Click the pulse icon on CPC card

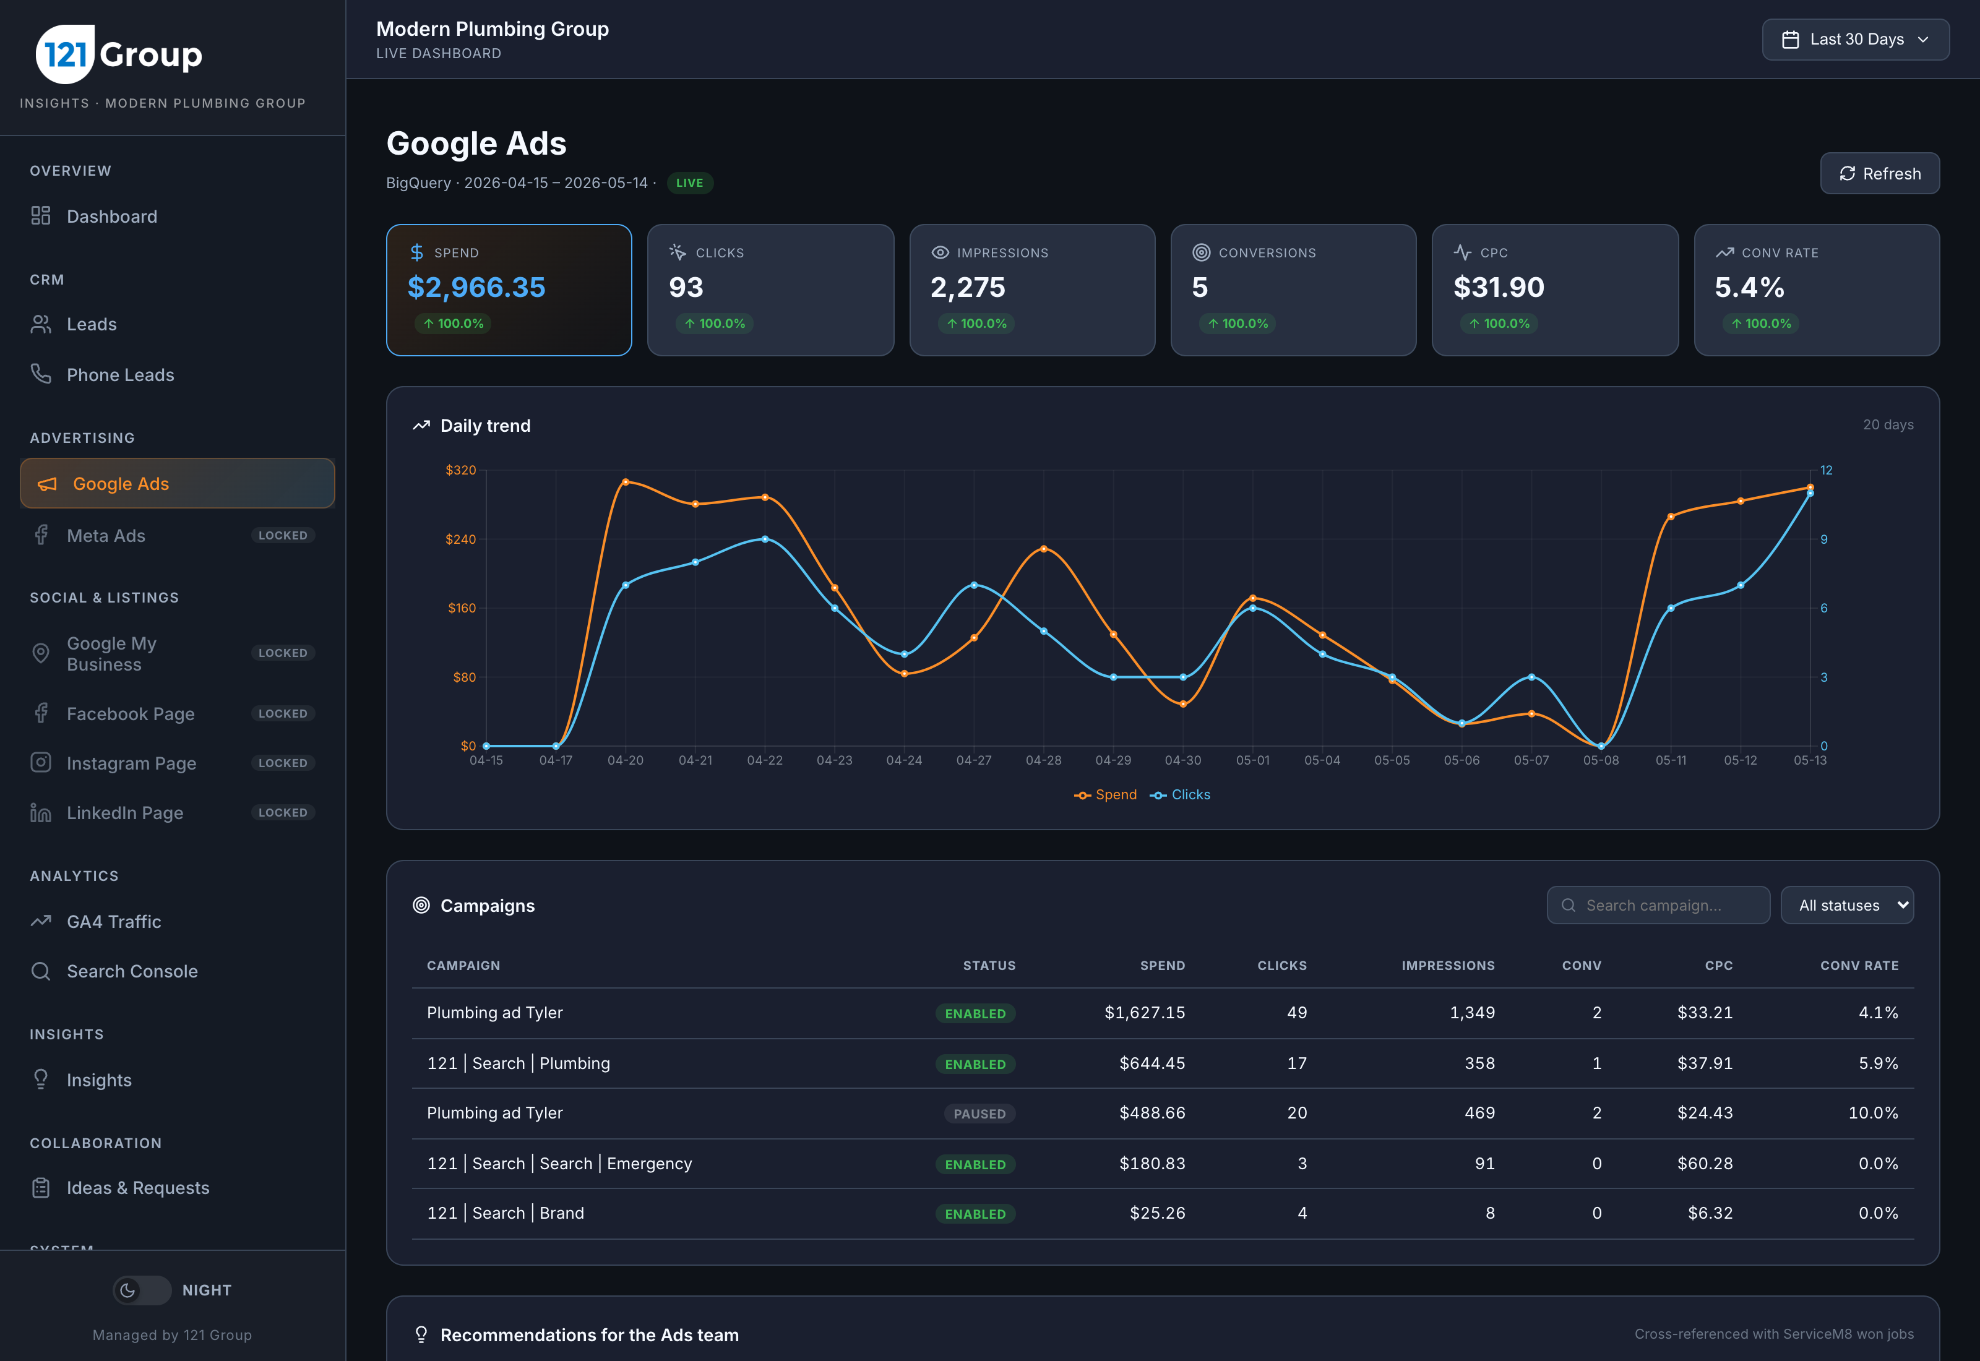coord(1462,252)
